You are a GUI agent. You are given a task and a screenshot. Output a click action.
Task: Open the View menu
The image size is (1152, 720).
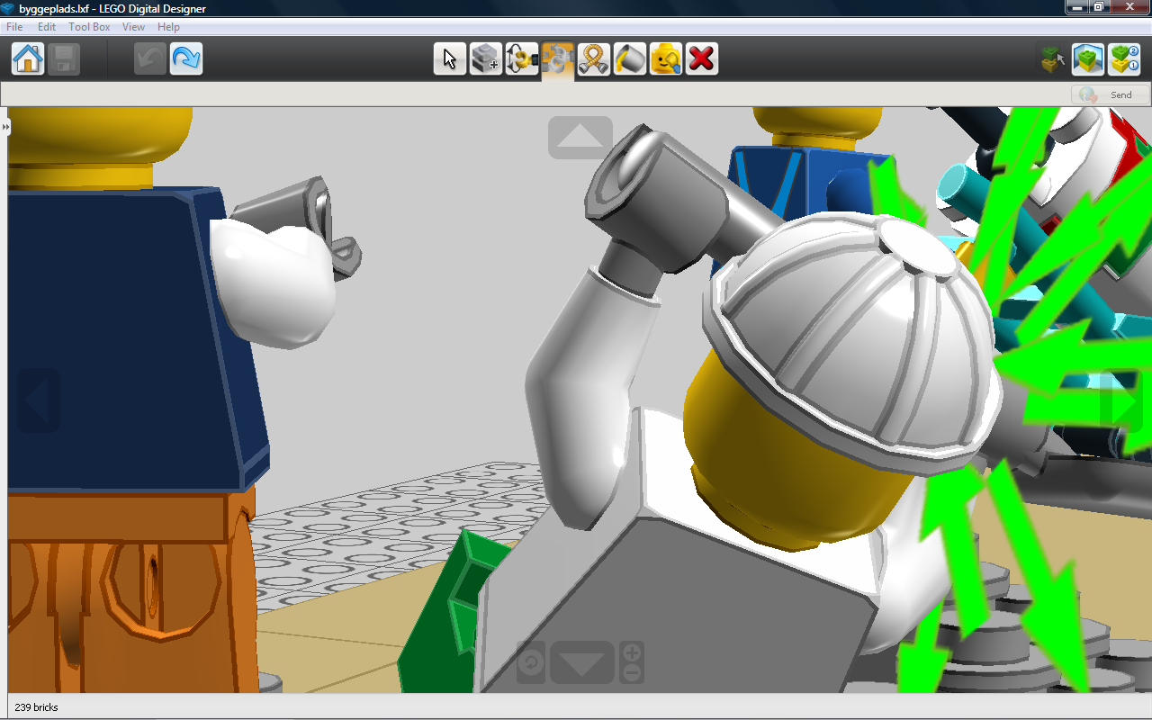(x=133, y=27)
